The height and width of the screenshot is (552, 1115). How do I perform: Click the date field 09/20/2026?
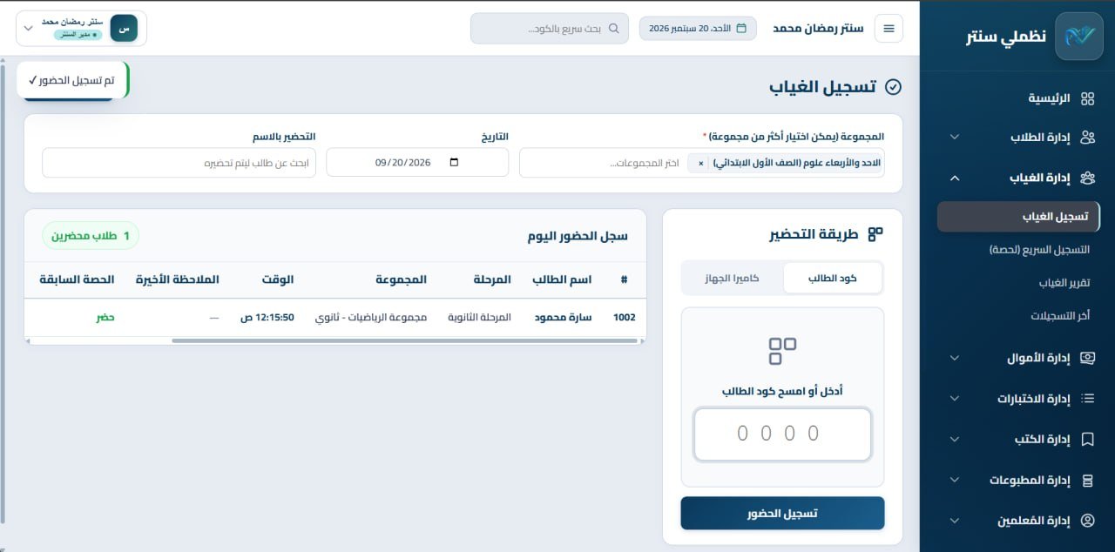(417, 163)
